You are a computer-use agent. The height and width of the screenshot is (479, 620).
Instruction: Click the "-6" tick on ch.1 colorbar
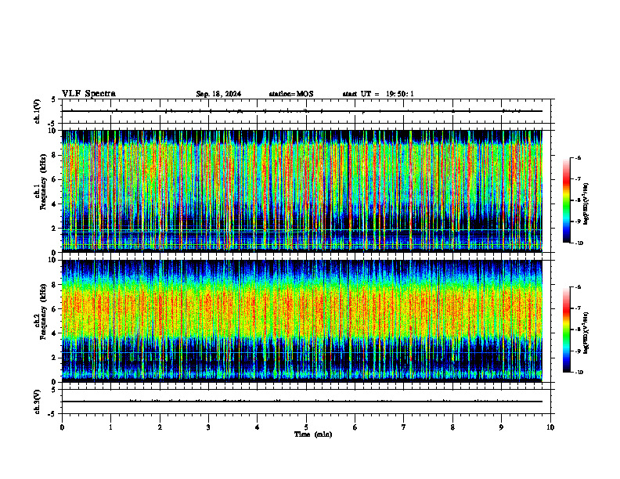coord(578,158)
